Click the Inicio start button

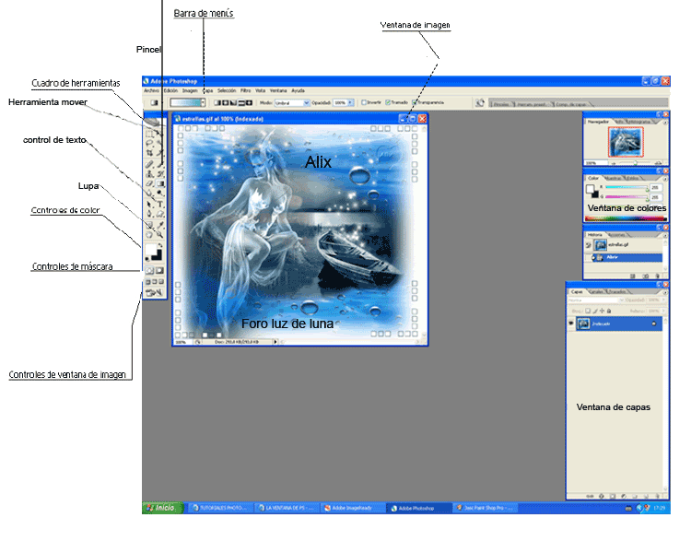pos(161,508)
